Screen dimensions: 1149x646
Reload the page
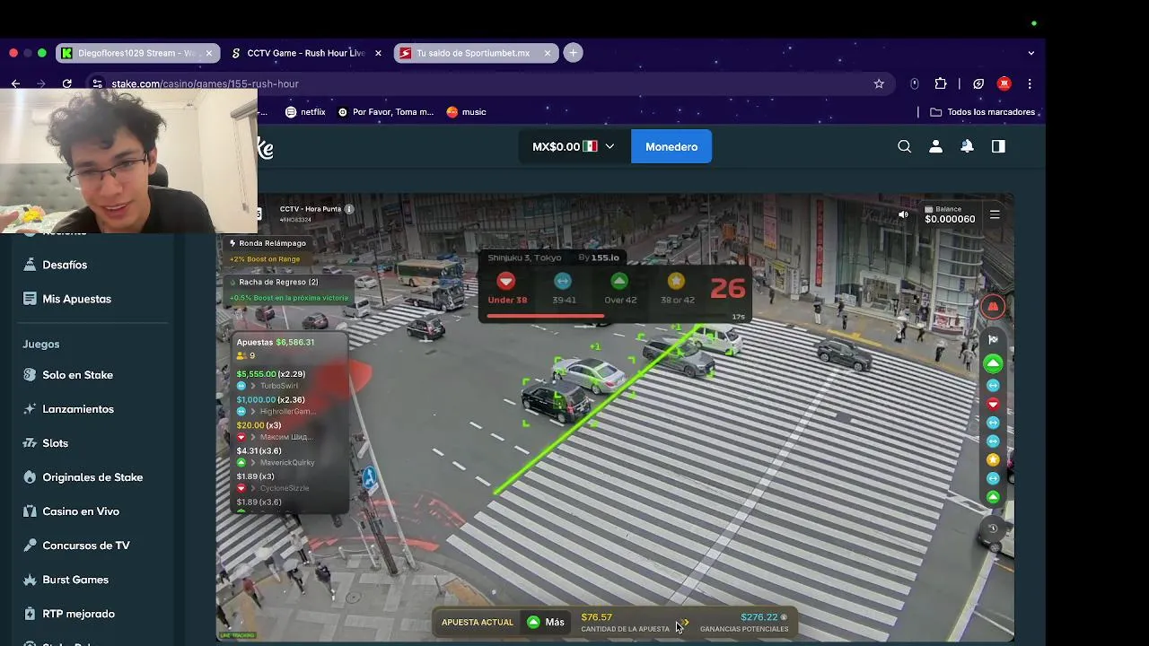[66, 83]
